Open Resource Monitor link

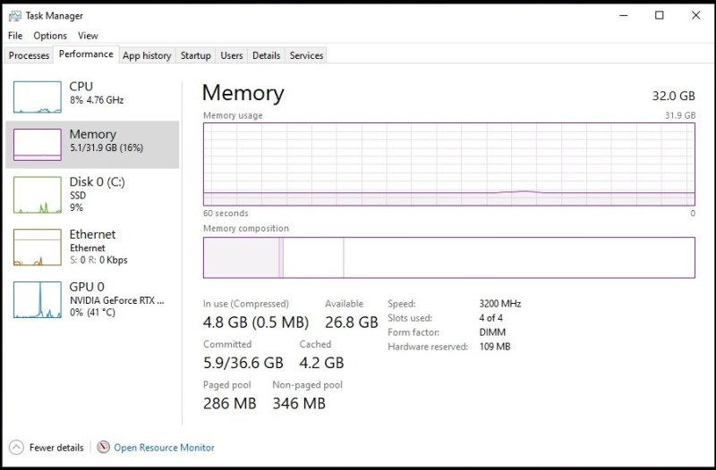(x=164, y=448)
